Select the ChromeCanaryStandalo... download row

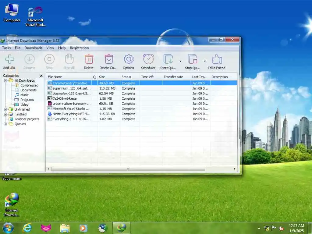142,83
